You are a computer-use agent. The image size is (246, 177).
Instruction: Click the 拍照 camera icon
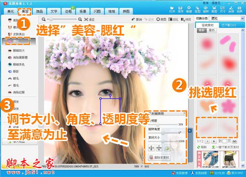click(x=239, y=10)
